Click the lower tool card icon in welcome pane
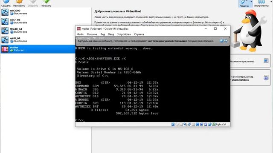 pyautogui.click(x=266, y=77)
